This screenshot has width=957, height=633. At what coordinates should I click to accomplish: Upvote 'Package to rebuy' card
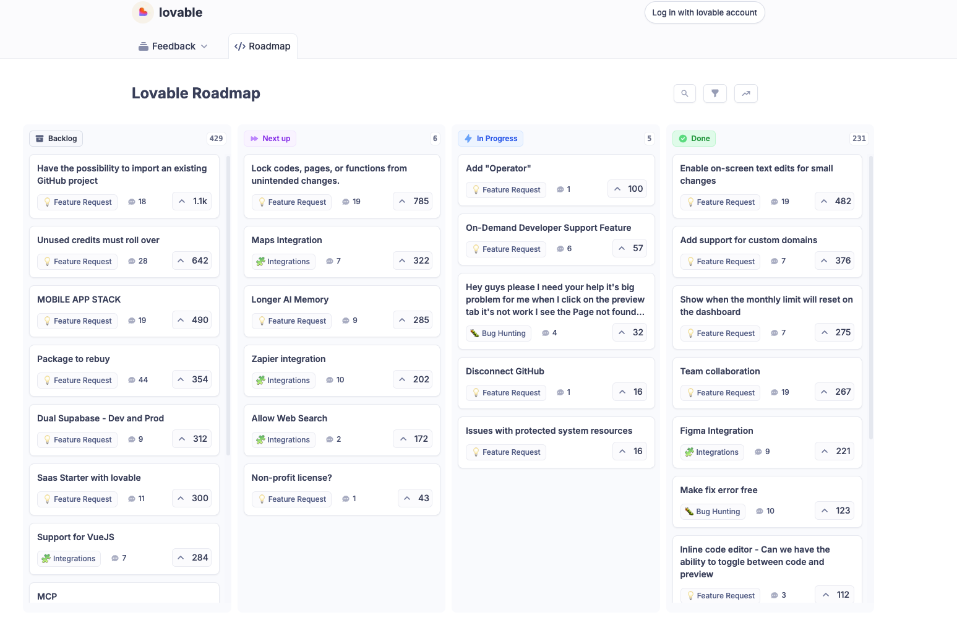coord(192,379)
